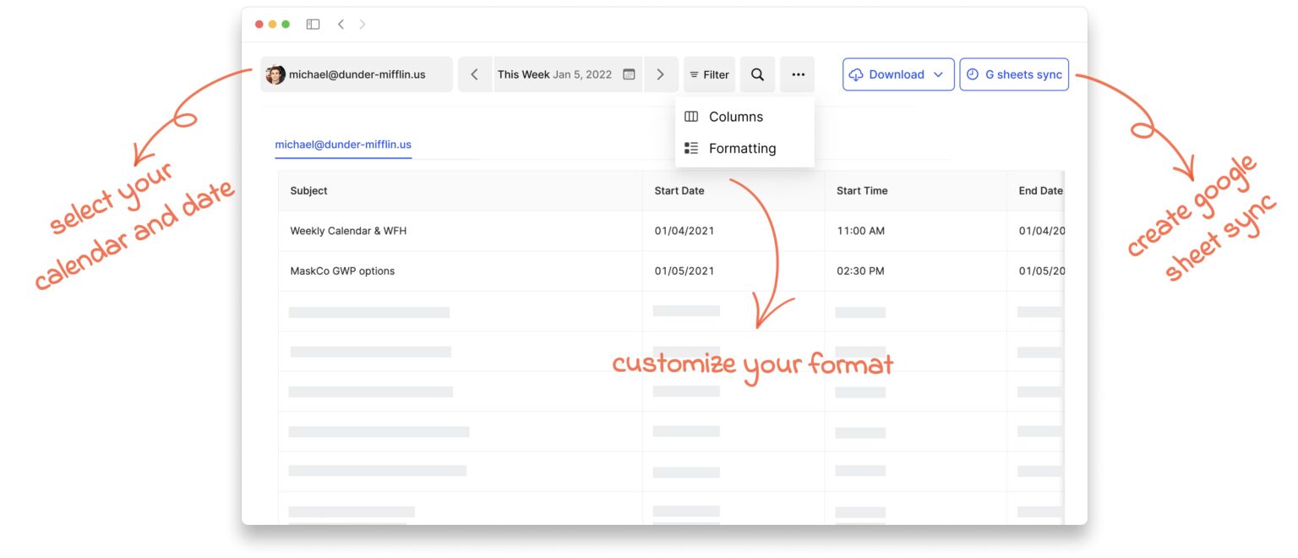The image size is (1298, 558).
Task: Navigate forward with title bar chevron
Action: click(x=363, y=25)
